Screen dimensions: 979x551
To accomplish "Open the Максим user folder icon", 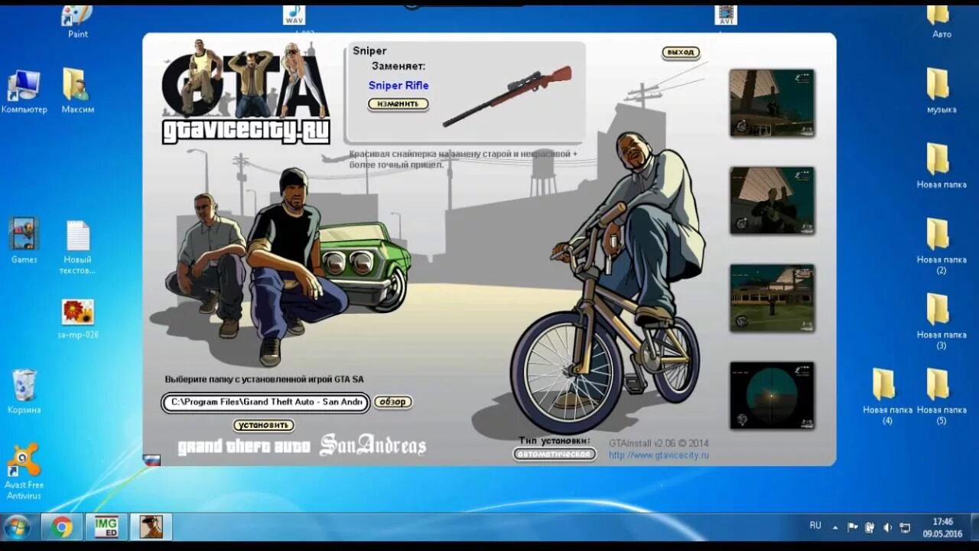I will (77, 92).
